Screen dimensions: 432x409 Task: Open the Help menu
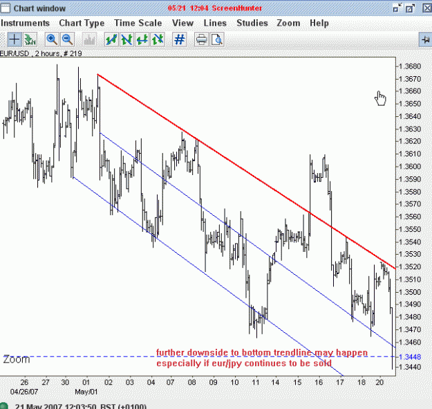click(319, 23)
